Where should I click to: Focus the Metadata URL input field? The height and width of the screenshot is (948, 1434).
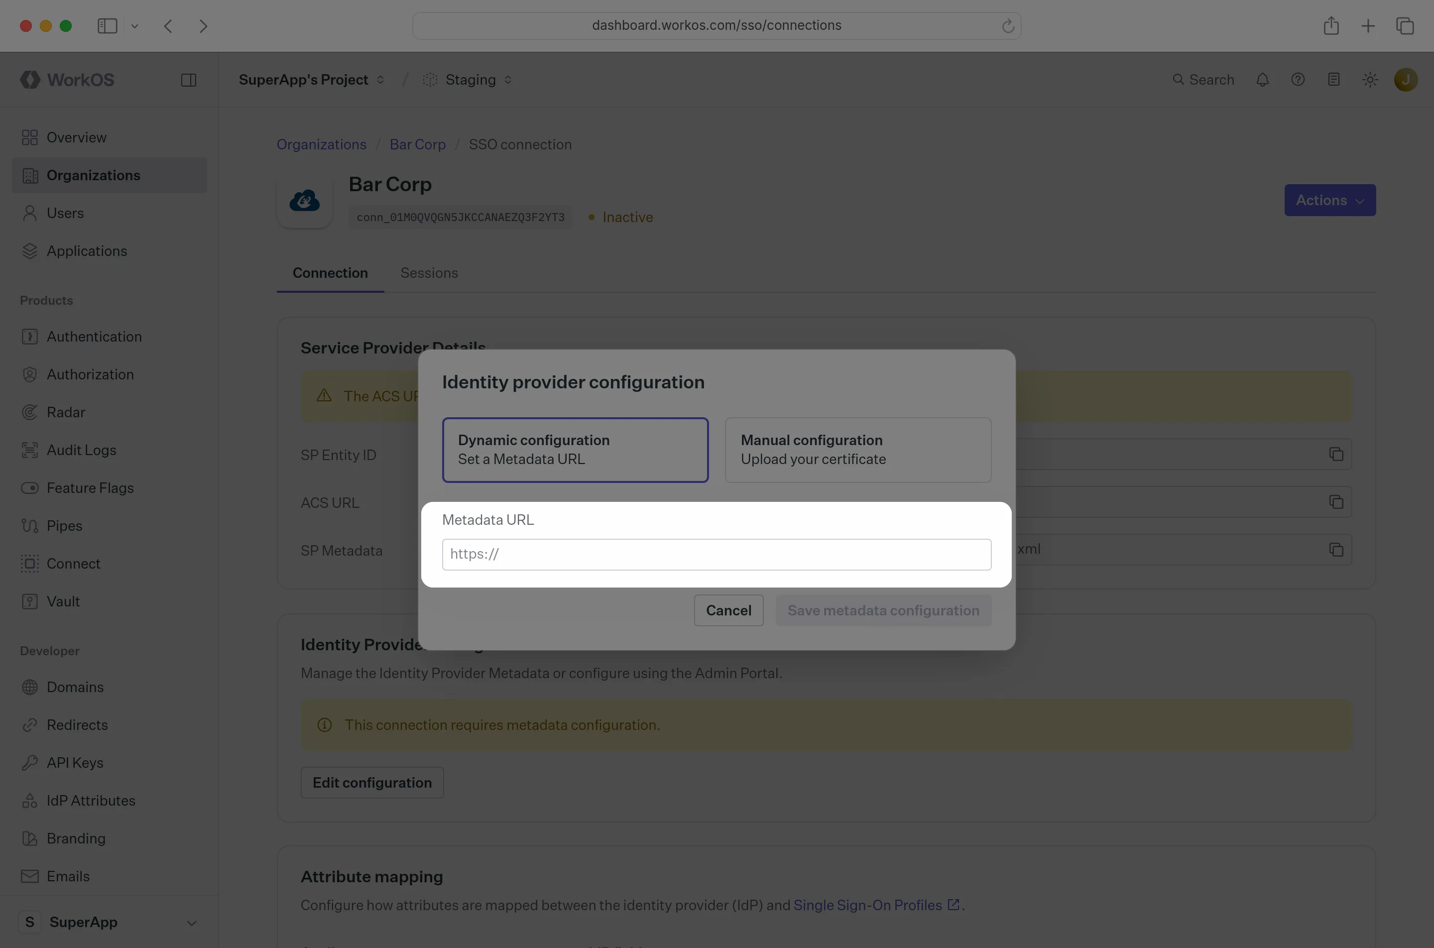coord(717,555)
